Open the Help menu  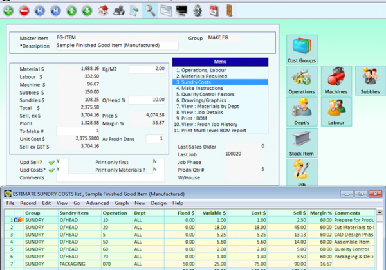(x=178, y=203)
